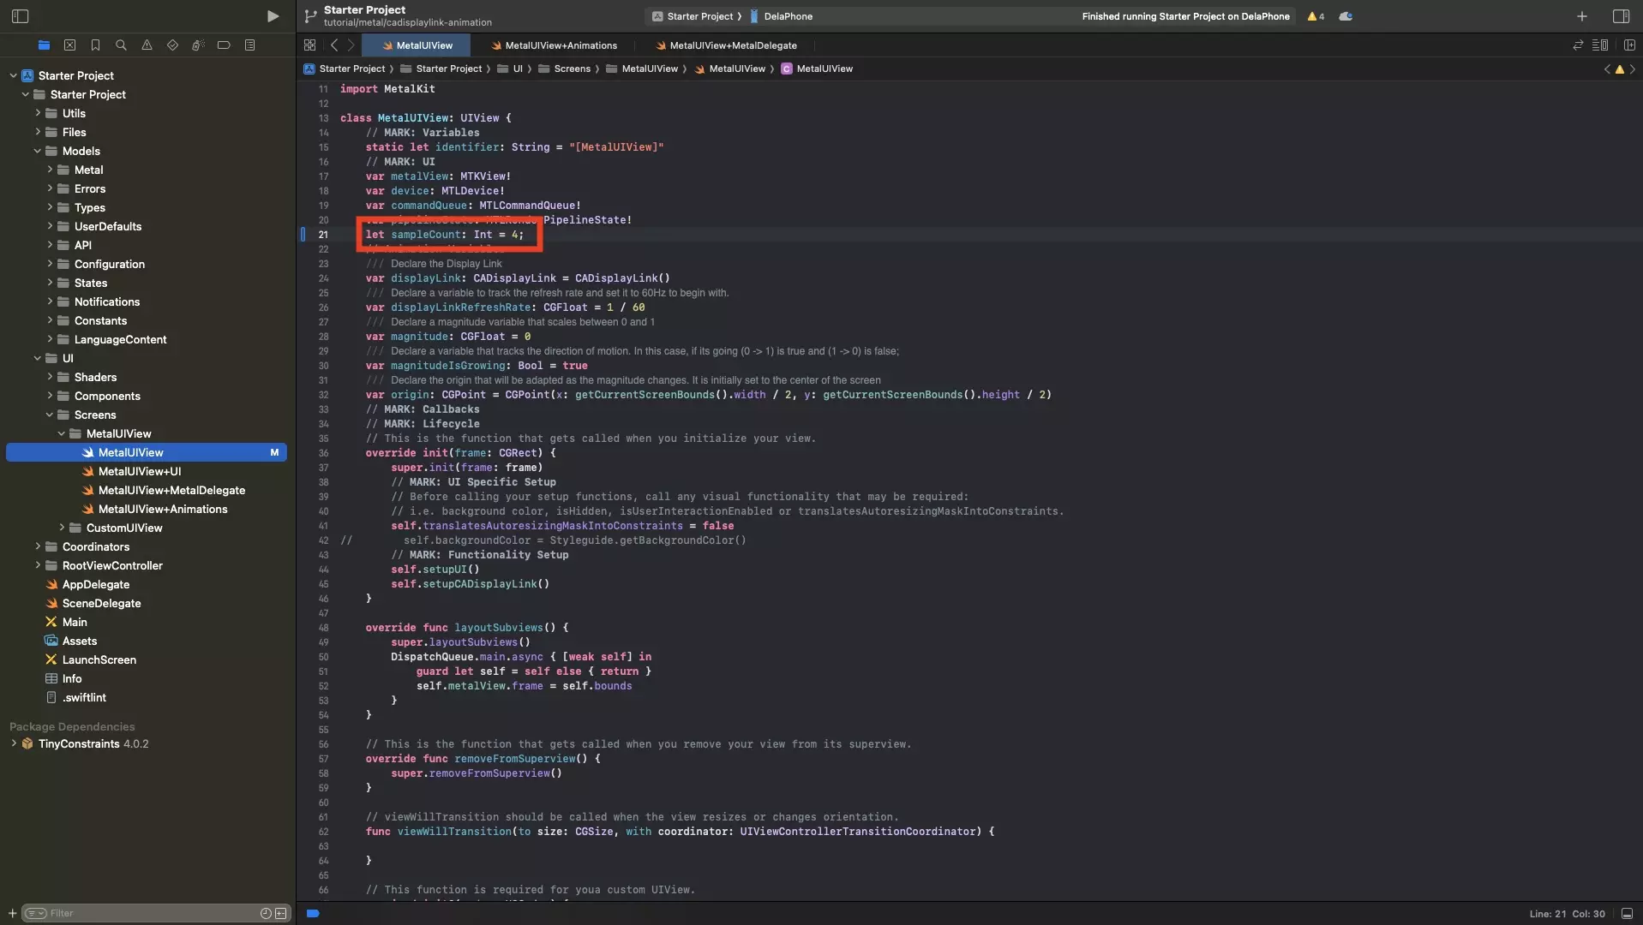The height and width of the screenshot is (925, 1643).
Task: Open the Issue navigator warning icon
Action: coord(147,45)
